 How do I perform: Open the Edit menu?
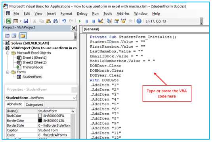click(27, 13)
